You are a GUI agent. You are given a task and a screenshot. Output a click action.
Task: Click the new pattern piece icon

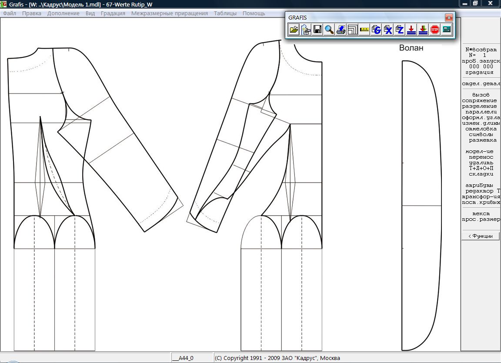[306, 30]
